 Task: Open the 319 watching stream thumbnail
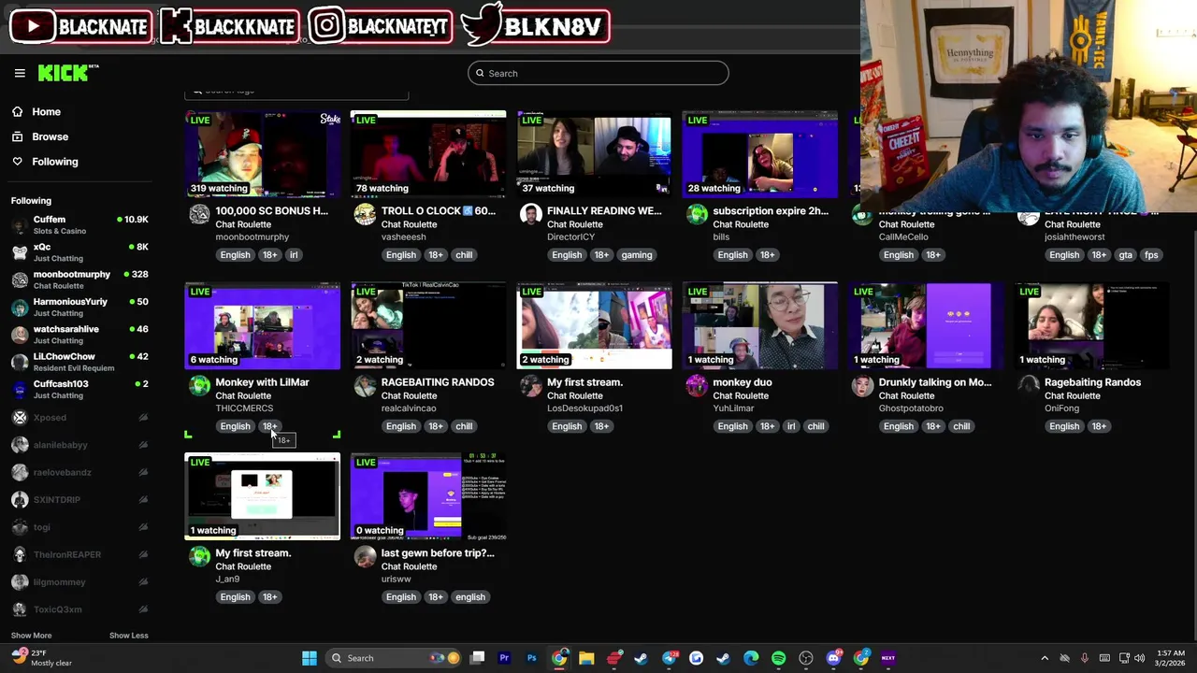point(263,154)
